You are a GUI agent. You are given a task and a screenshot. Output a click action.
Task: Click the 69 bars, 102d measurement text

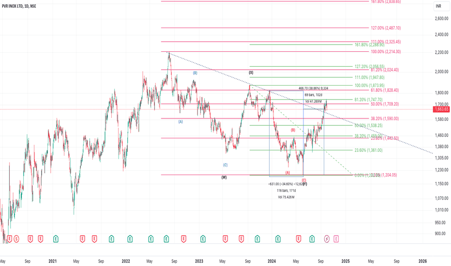click(x=313, y=95)
